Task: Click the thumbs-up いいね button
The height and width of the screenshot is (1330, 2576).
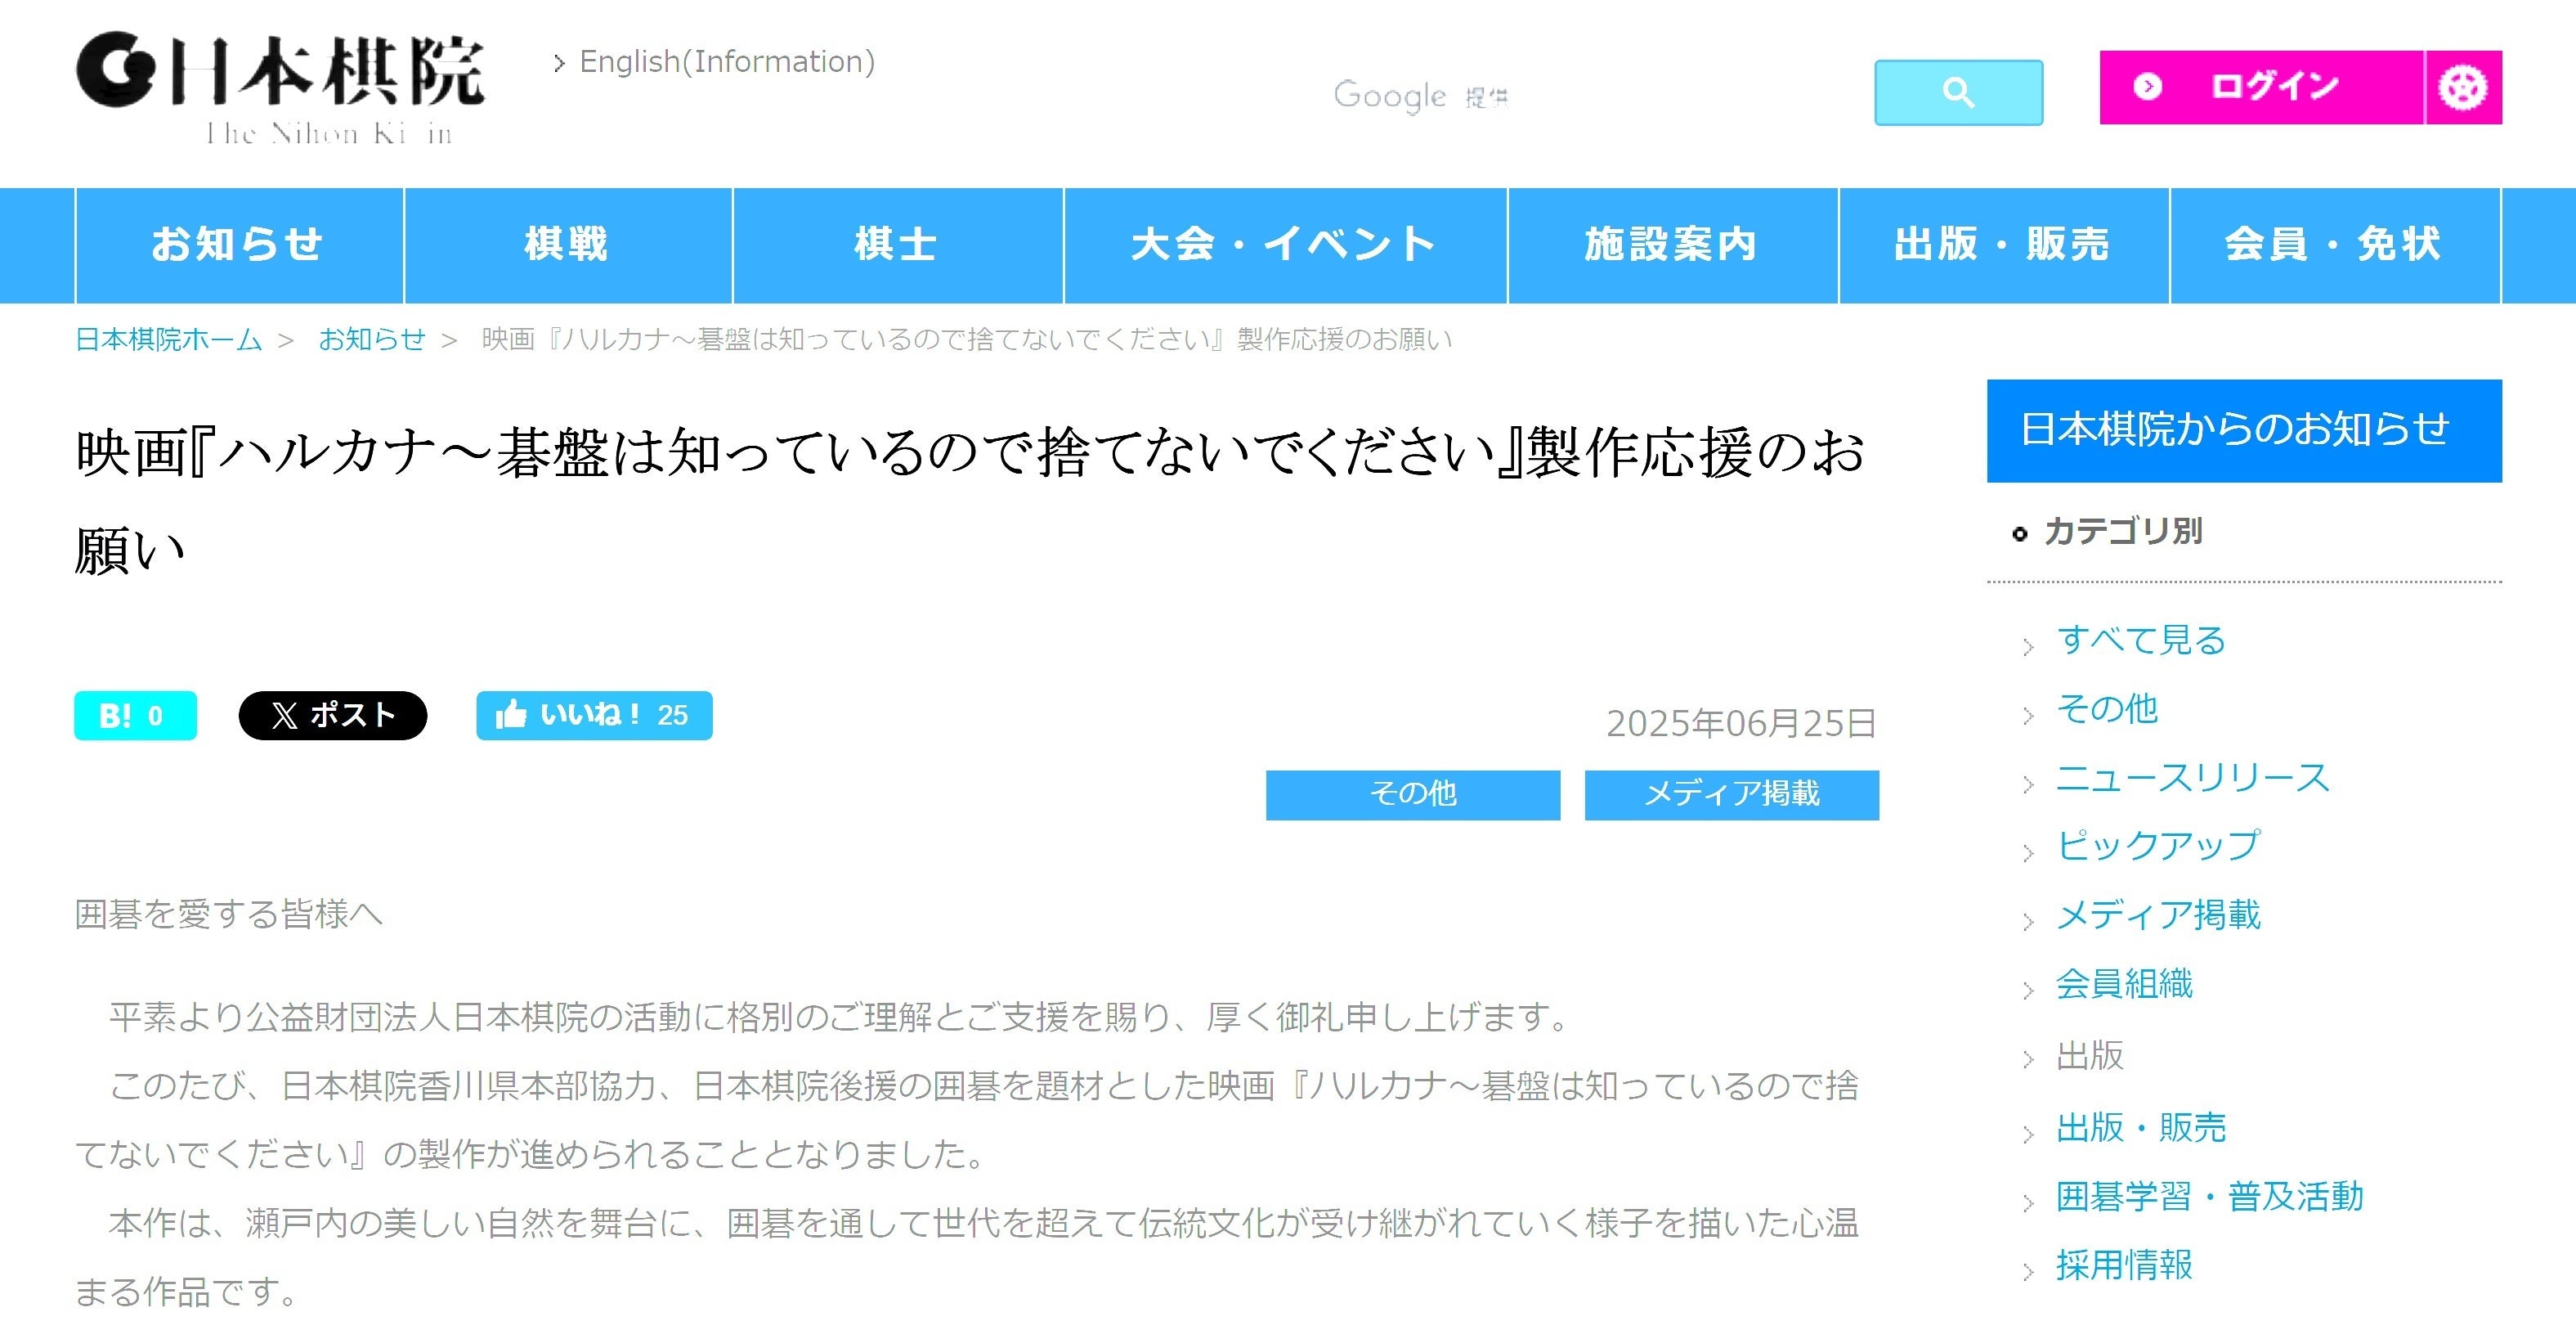Action: (594, 716)
